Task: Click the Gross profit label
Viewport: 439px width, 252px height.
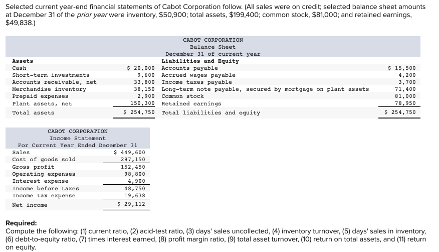Action: (33, 167)
